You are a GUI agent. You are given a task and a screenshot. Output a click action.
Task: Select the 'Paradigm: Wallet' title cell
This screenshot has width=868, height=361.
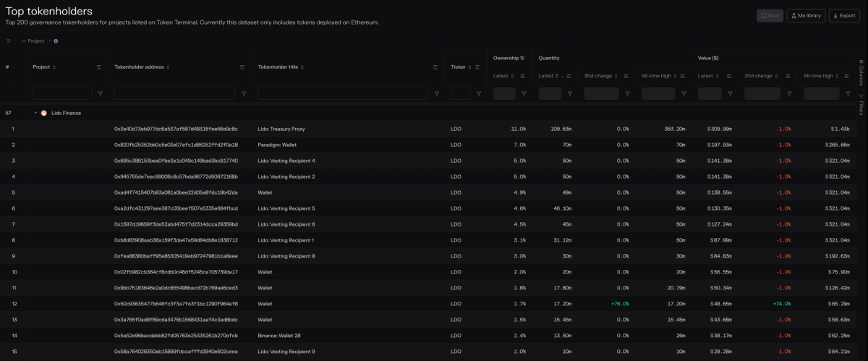(x=277, y=145)
